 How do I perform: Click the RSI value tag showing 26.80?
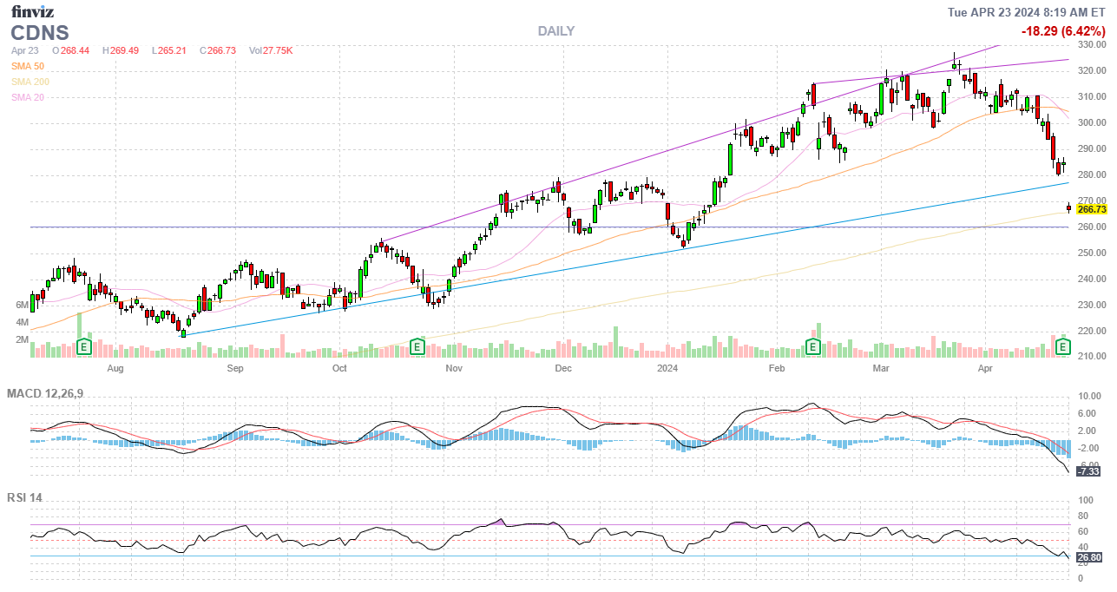click(x=1089, y=557)
